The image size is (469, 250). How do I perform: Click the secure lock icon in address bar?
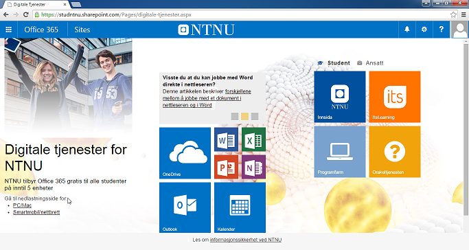tap(36, 14)
